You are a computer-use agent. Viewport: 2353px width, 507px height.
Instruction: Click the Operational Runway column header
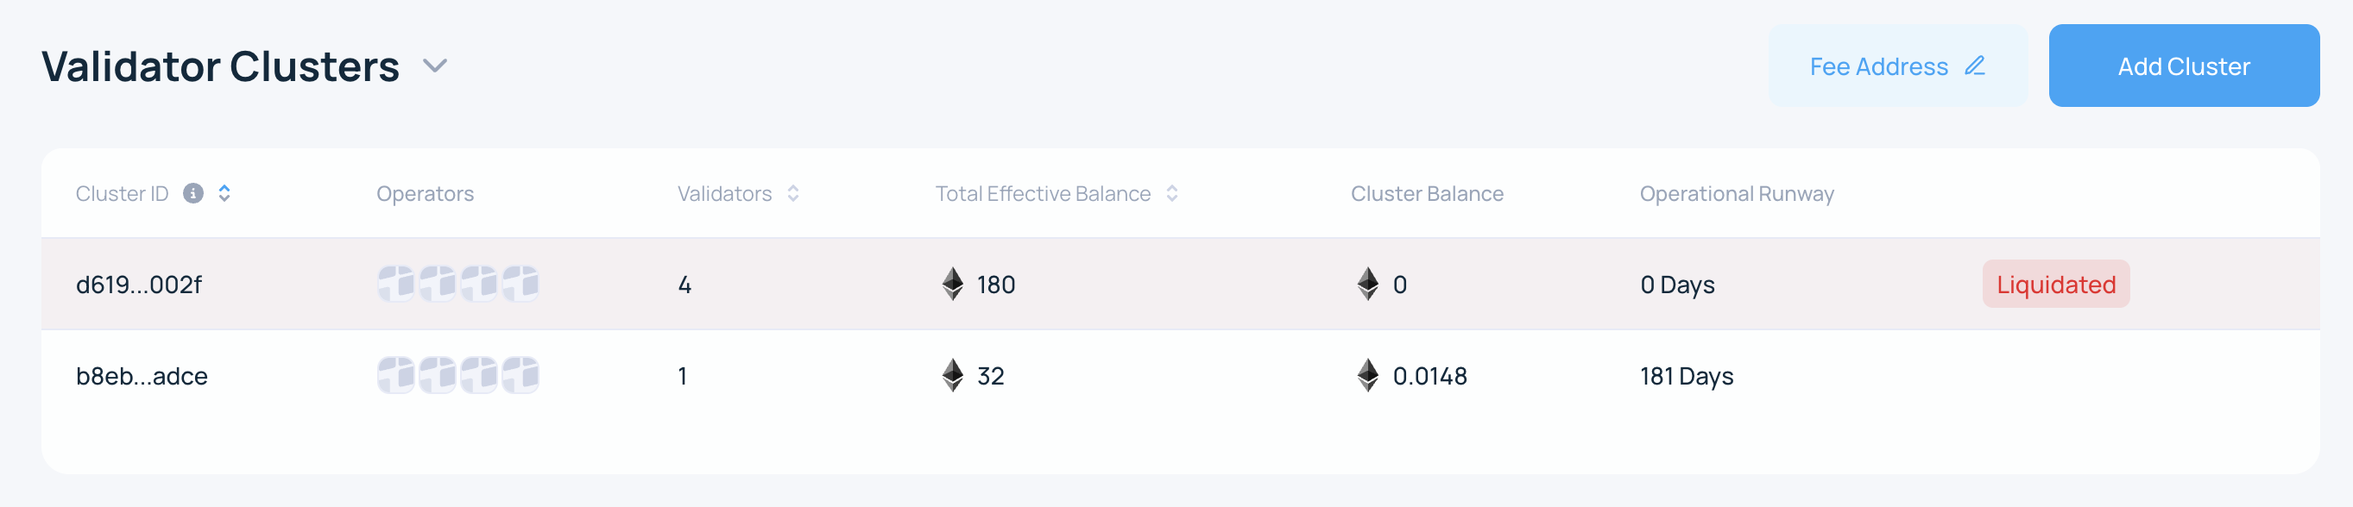pyautogui.click(x=1738, y=193)
